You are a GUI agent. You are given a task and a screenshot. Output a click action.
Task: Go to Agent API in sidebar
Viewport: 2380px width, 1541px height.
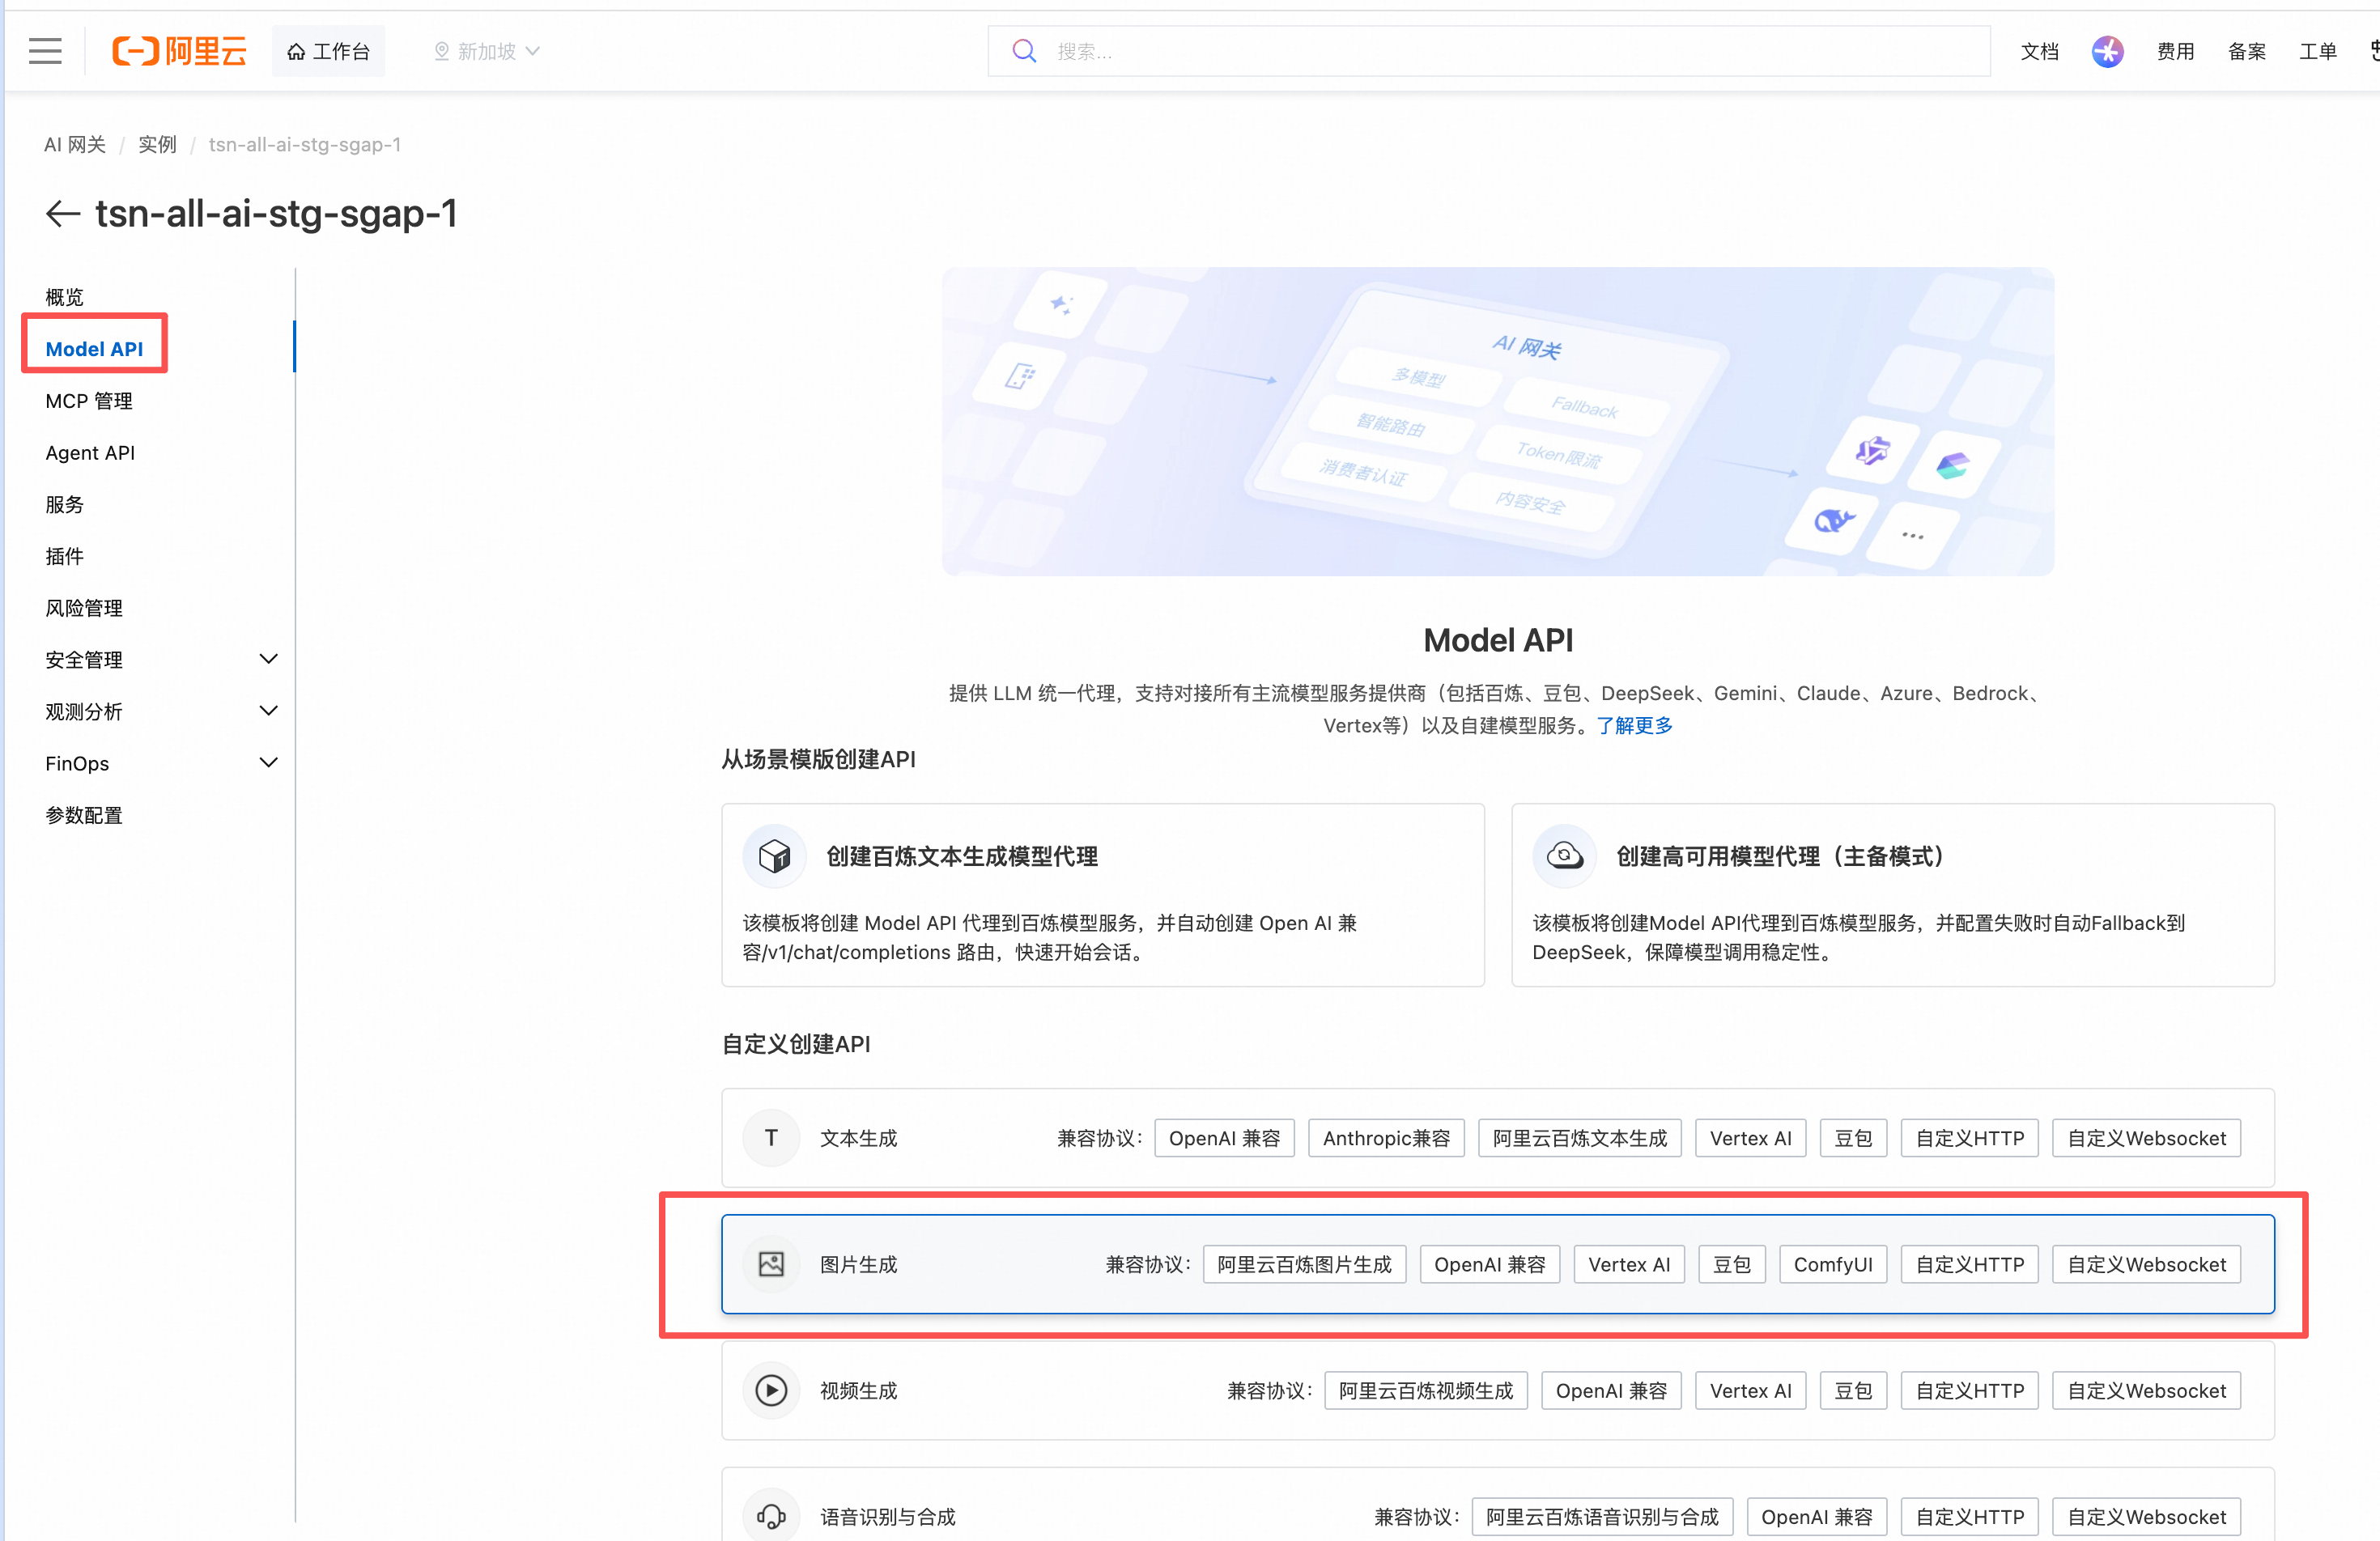(90, 453)
